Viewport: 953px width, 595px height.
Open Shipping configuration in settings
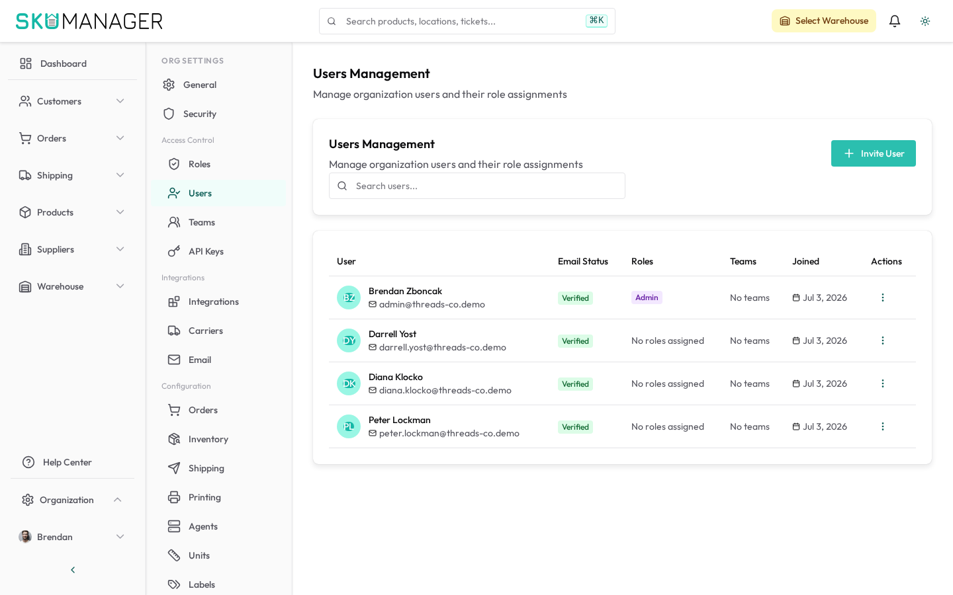pyautogui.click(x=219, y=468)
